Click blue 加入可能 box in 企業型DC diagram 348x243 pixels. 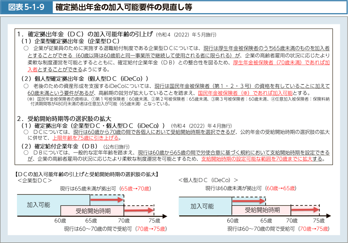coord(39,205)
